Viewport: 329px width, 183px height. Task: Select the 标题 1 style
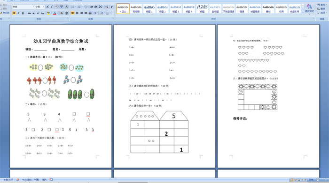(149, 9)
